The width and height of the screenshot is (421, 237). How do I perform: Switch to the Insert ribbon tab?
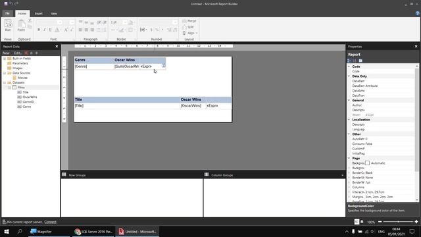click(x=39, y=13)
